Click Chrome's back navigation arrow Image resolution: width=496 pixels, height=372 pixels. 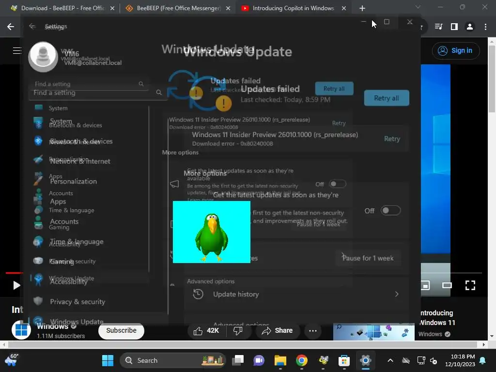tap(11, 27)
